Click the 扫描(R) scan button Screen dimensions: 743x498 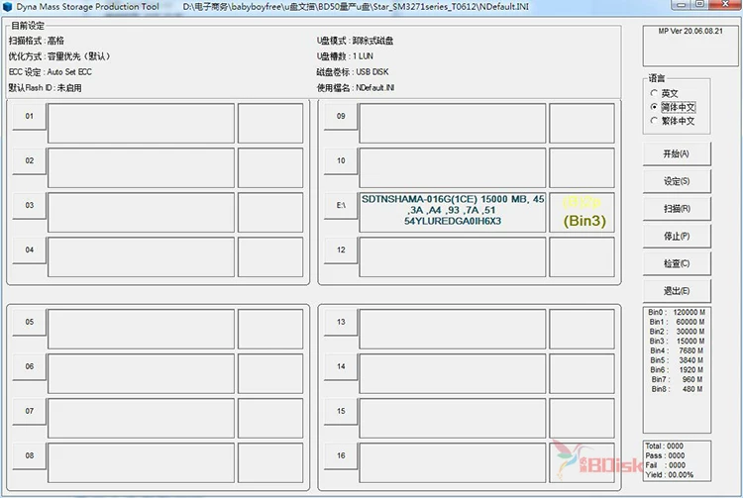pyautogui.click(x=677, y=209)
